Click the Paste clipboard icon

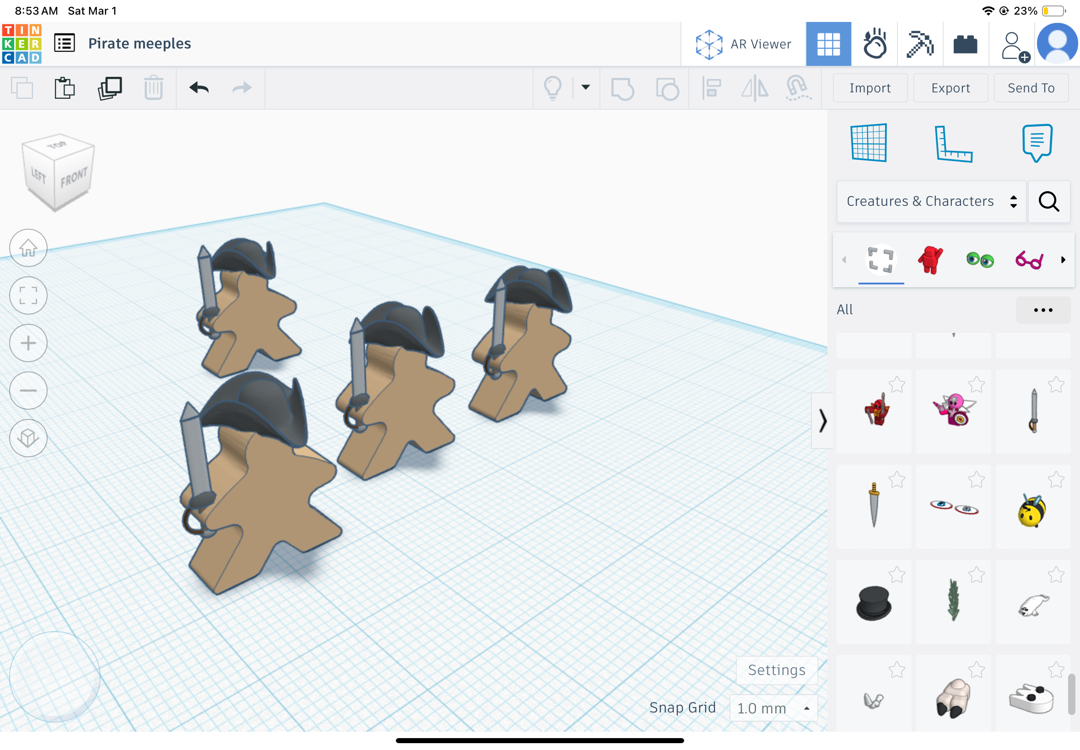pyautogui.click(x=65, y=88)
